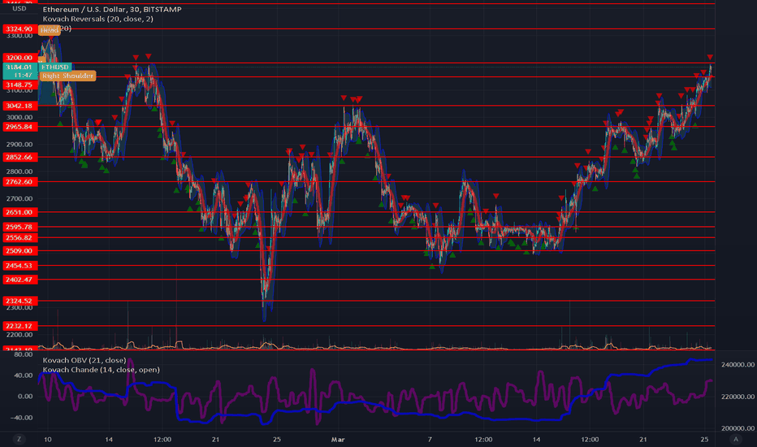The image size is (757, 447).
Task: Click the Mar label on the time axis
Action: point(338,439)
